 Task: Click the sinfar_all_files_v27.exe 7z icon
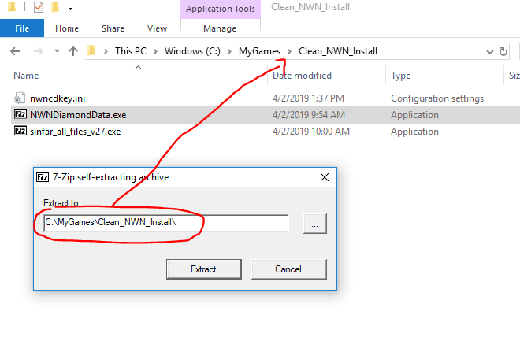click(x=20, y=131)
